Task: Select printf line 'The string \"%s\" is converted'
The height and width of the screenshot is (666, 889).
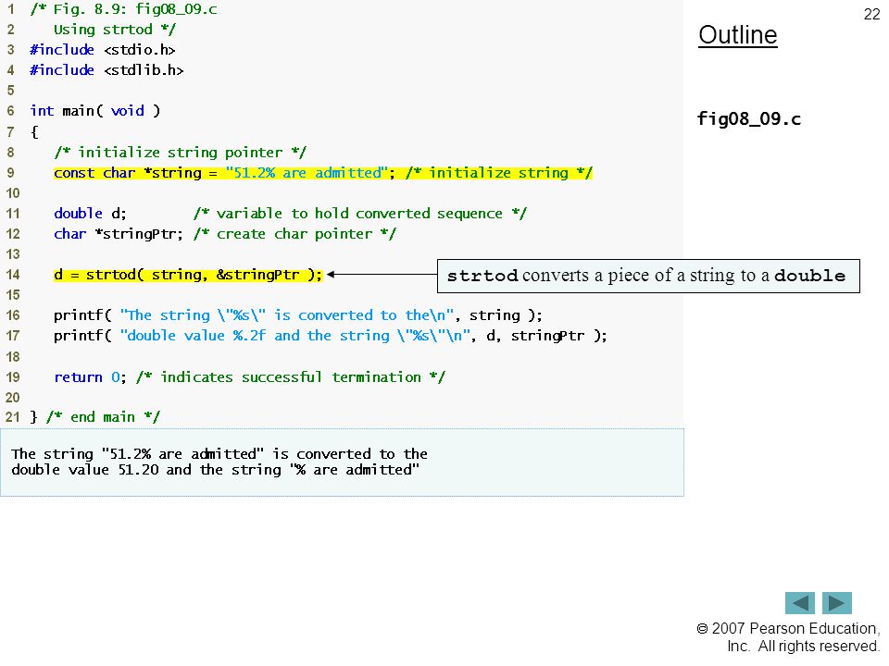Action: click(298, 315)
